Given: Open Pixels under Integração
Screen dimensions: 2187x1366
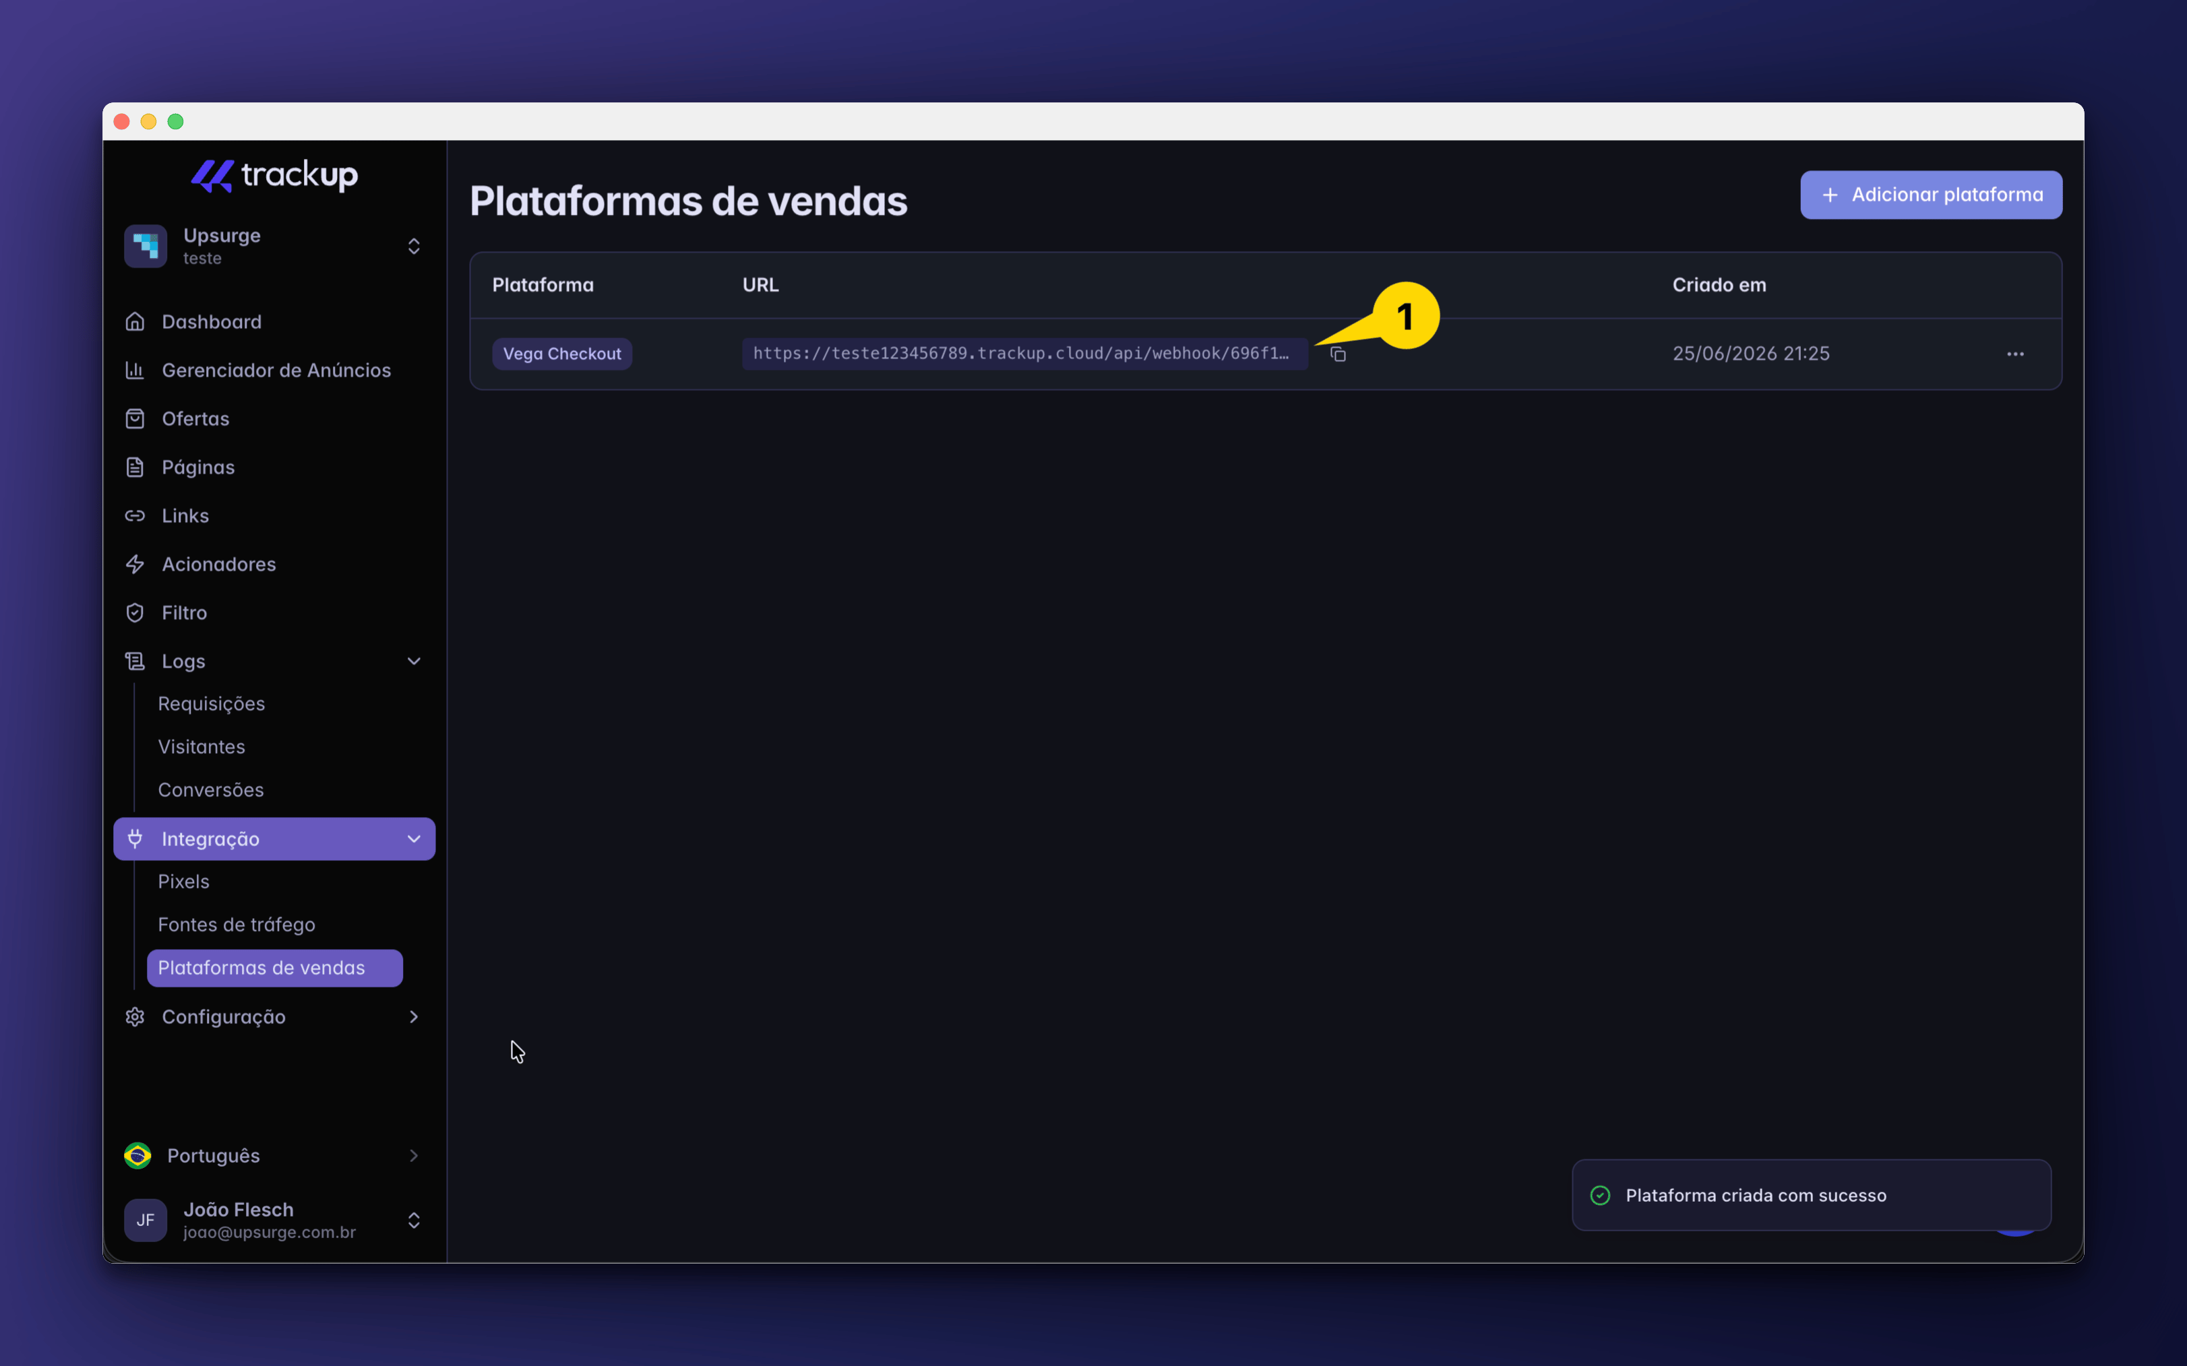Looking at the screenshot, I should [183, 882].
